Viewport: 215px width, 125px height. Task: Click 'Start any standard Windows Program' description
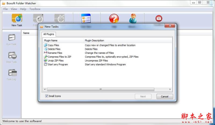[105, 64]
